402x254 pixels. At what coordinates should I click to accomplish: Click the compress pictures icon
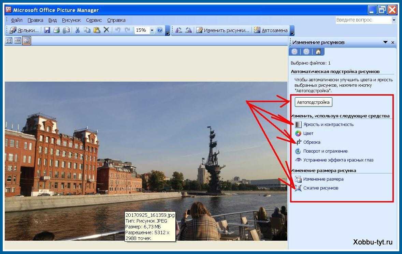[x=298, y=188]
